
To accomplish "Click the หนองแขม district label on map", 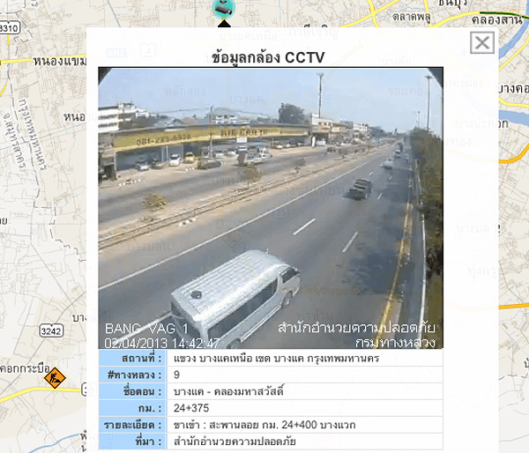I will (x=60, y=62).
